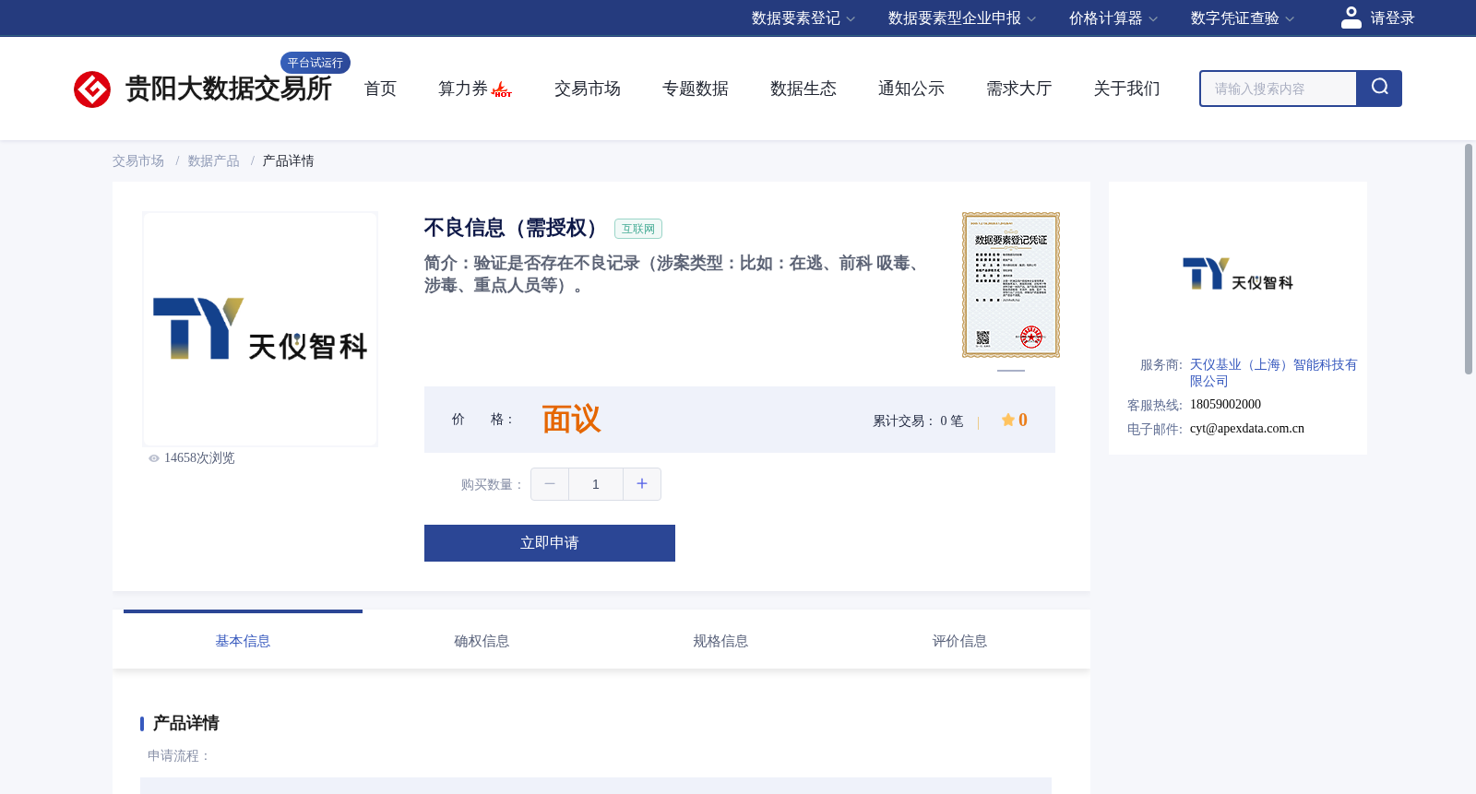Screen dimensions: 1476x794
Task: Click the 交易市场 breadcrumb link
Action: (x=138, y=161)
